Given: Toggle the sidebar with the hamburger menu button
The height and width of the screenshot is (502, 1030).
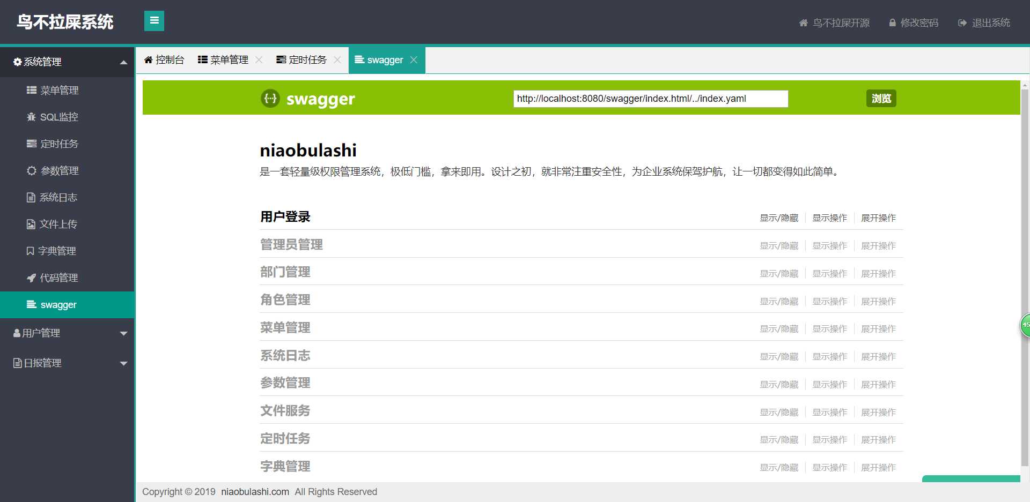Looking at the screenshot, I should click(x=154, y=21).
